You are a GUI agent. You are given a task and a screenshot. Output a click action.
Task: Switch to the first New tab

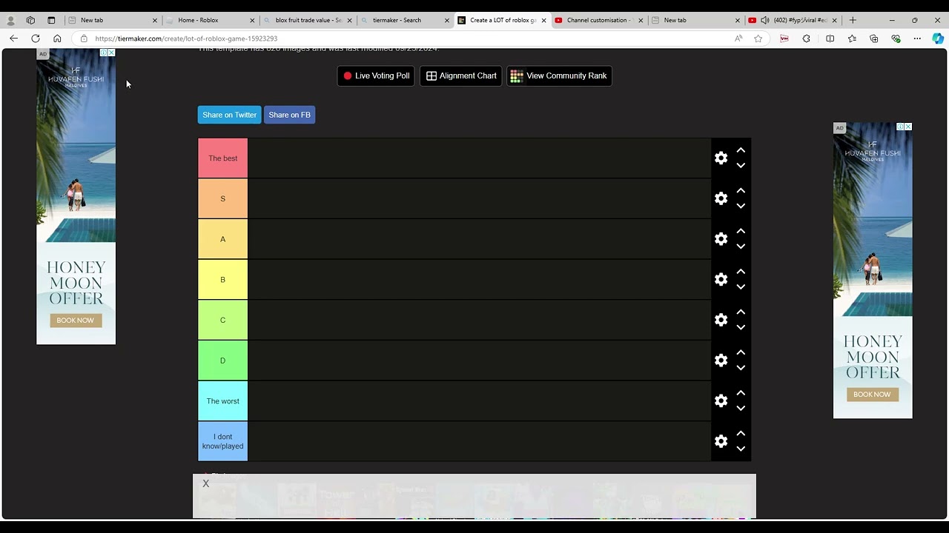click(x=112, y=20)
